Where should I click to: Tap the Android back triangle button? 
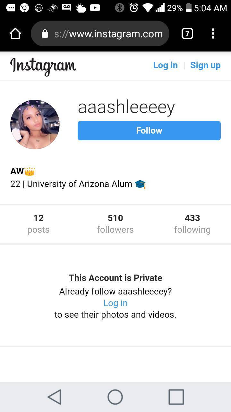(x=55, y=397)
